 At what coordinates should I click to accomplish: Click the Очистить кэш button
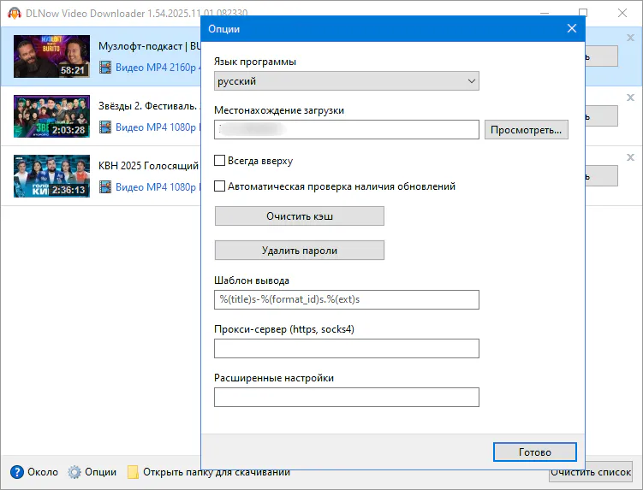300,215
